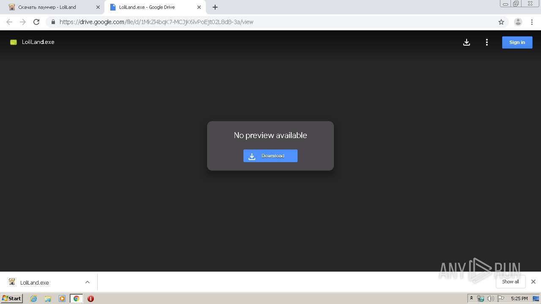
Task: Open Windows Media Player from taskbar
Action: (x=62, y=299)
